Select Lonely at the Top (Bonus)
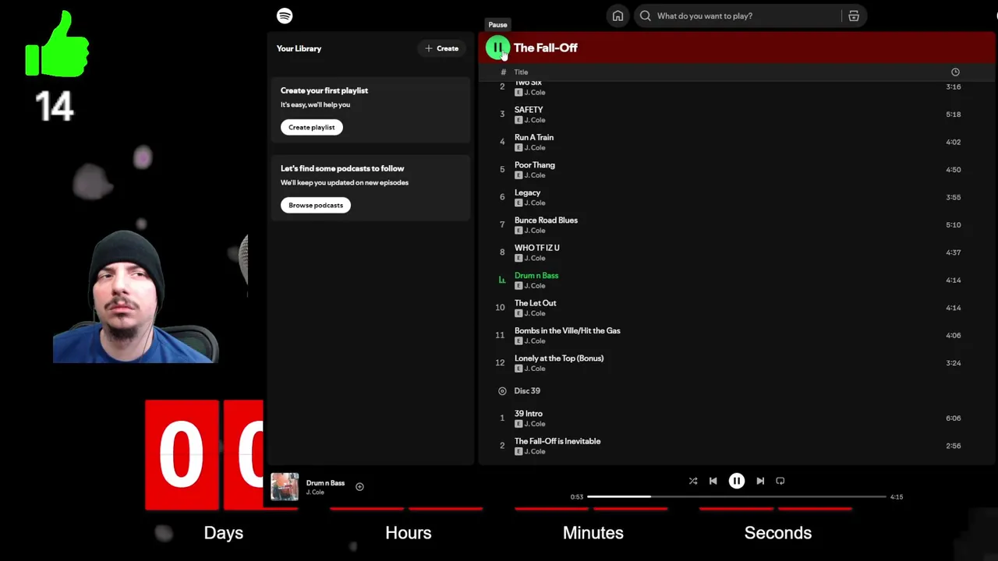The height and width of the screenshot is (561, 998). coord(559,358)
